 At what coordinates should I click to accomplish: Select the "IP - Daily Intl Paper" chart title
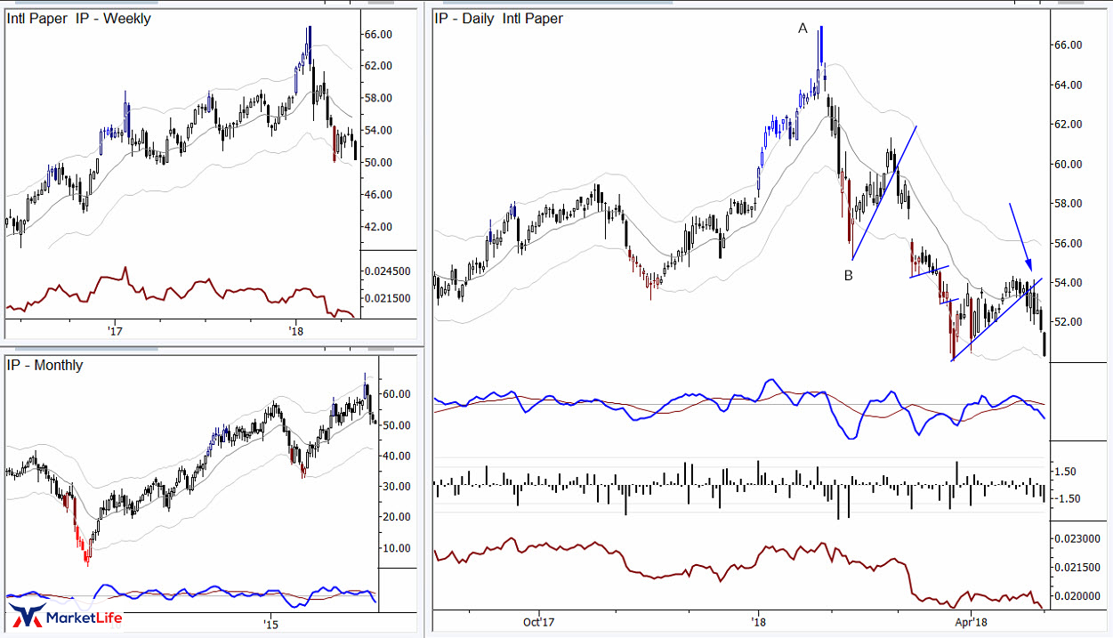[498, 18]
